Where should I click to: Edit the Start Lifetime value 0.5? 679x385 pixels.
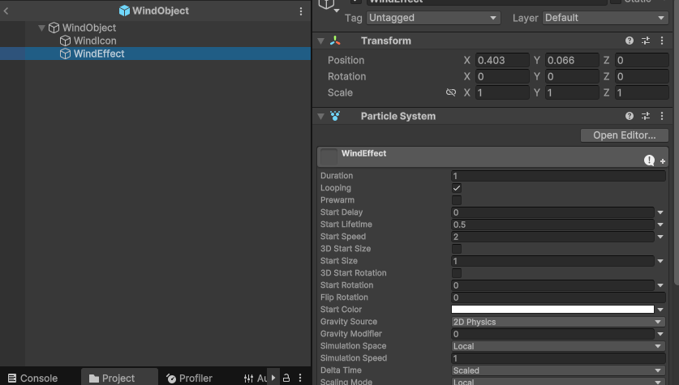point(552,225)
